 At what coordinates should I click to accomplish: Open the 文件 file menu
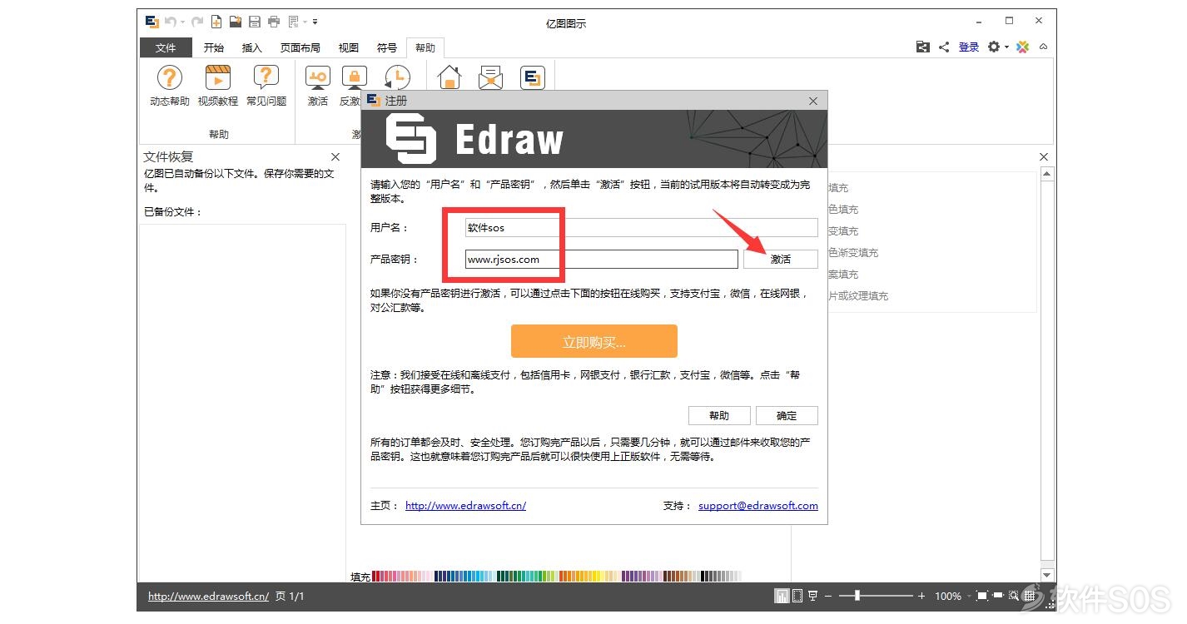pyautogui.click(x=166, y=47)
